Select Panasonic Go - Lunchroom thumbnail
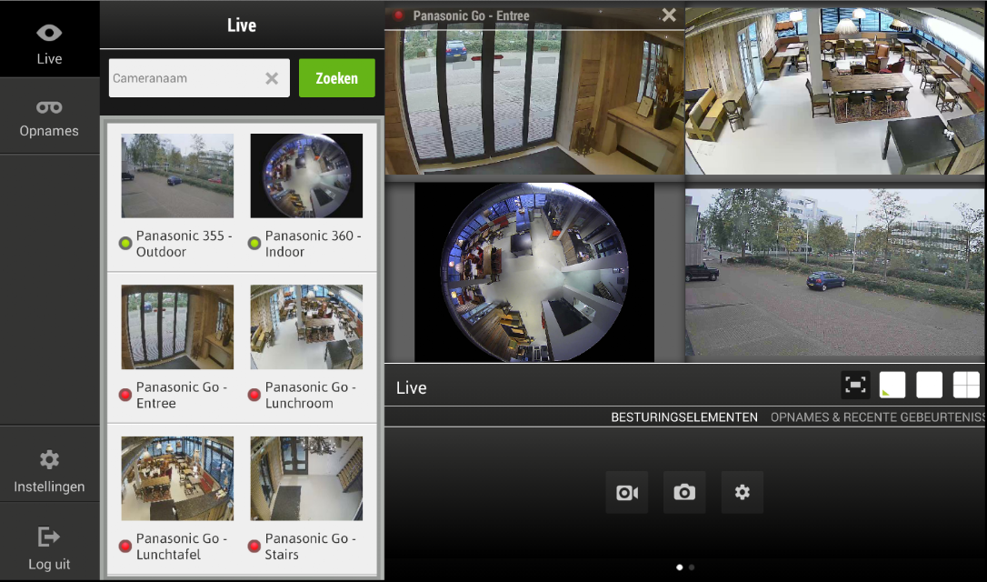The image size is (987, 582). tap(306, 326)
